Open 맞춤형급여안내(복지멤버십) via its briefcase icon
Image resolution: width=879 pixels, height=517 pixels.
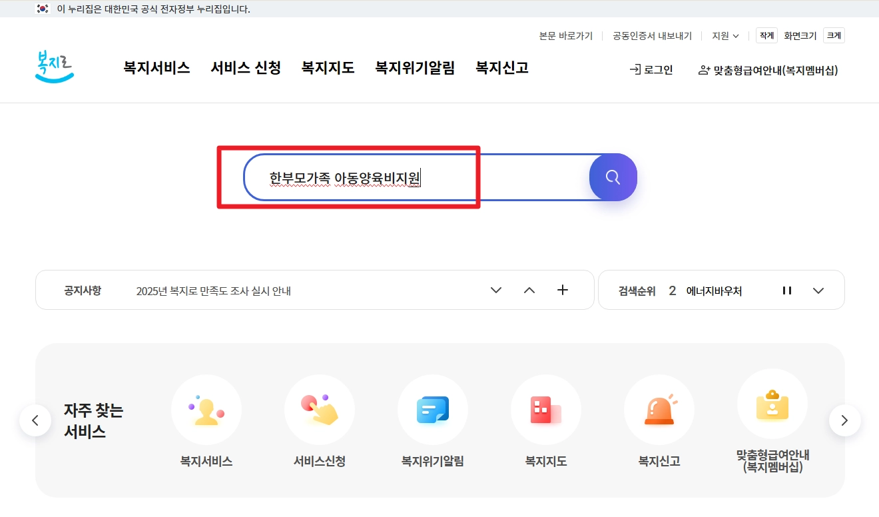coord(772,404)
